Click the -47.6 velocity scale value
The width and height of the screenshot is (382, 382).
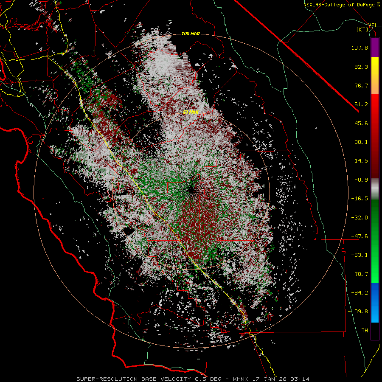coord(360,236)
